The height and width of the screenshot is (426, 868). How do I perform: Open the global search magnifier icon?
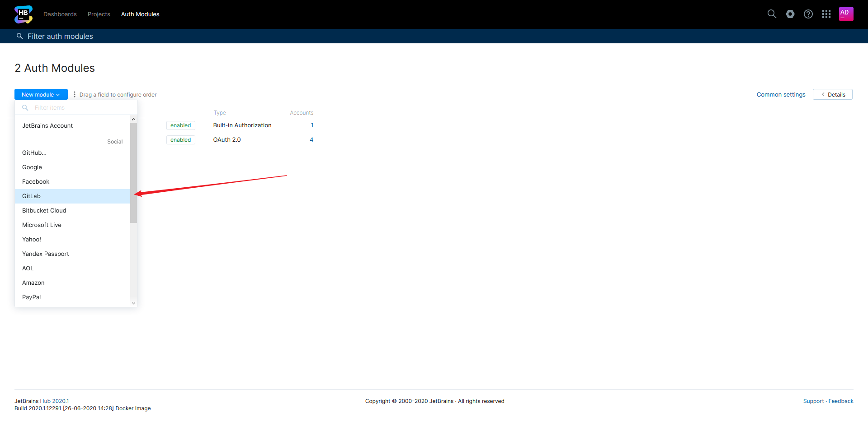[x=772, y=14]
